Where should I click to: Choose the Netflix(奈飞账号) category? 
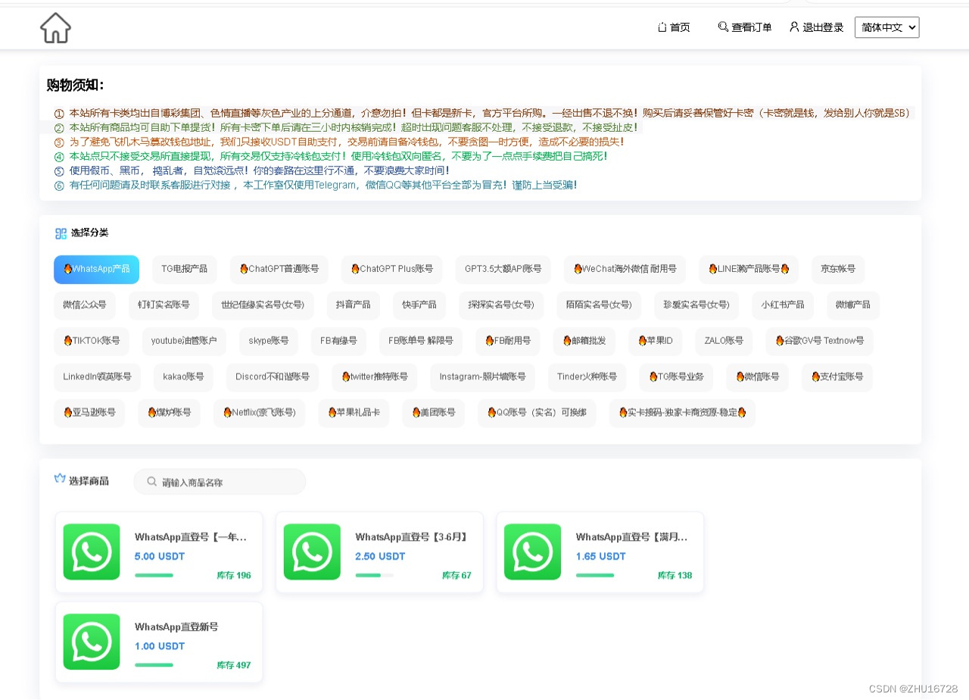(259, 413)
